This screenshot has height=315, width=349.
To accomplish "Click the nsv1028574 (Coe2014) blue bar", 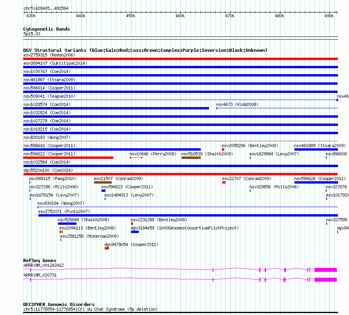I will click(116, 108).
